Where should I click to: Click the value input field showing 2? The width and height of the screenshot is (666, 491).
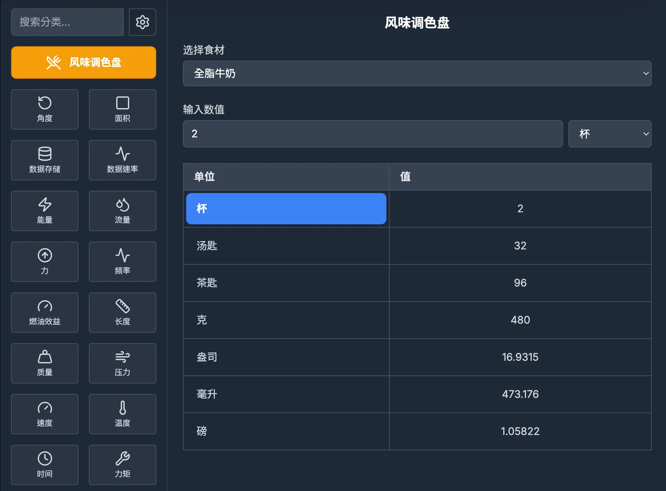point(373,134)
